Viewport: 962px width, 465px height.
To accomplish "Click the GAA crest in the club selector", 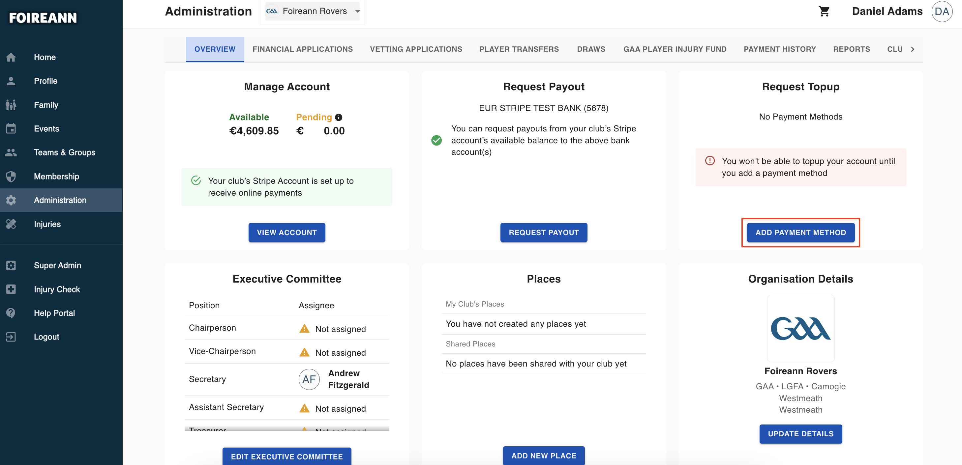I will click(272, 11).
